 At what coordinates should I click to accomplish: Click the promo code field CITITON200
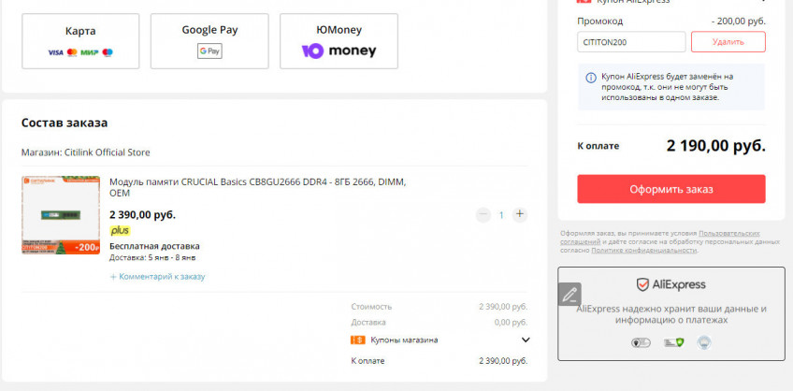pyautogui.click(x=631, y=42)
